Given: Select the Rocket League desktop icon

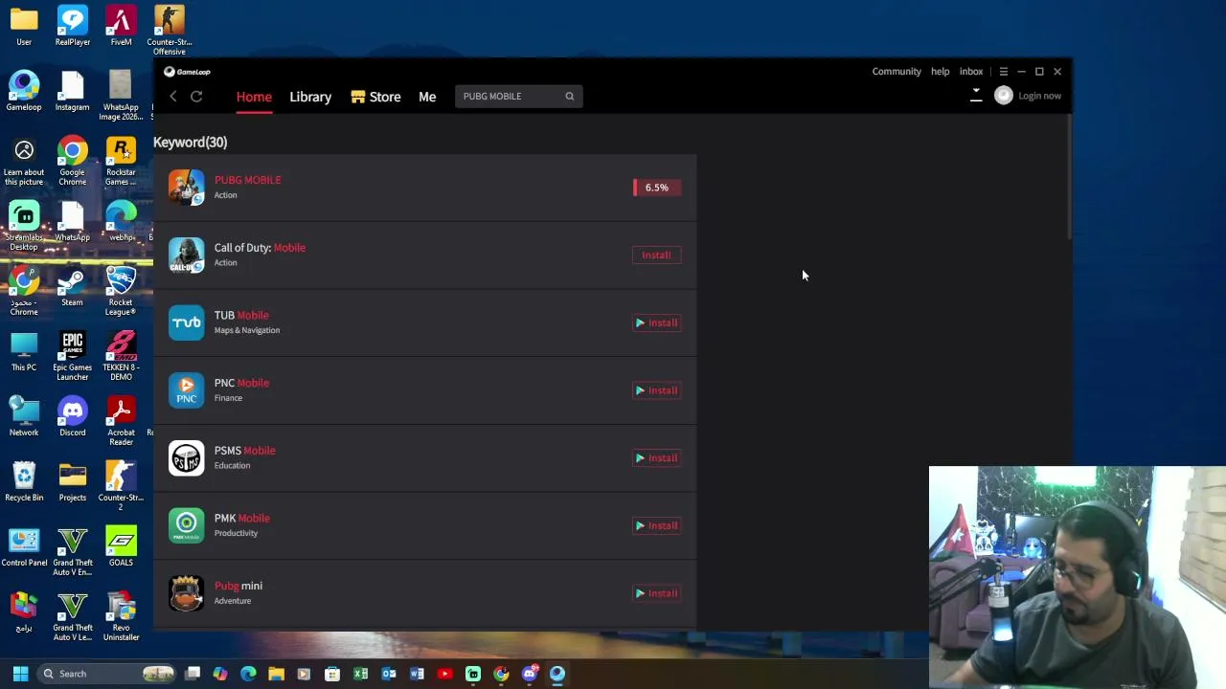Looking at the screenshot, I should coord(121,291).
